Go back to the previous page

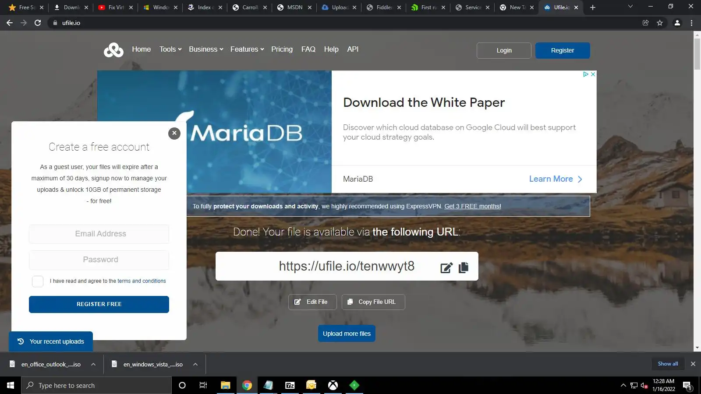coord(10,23)
